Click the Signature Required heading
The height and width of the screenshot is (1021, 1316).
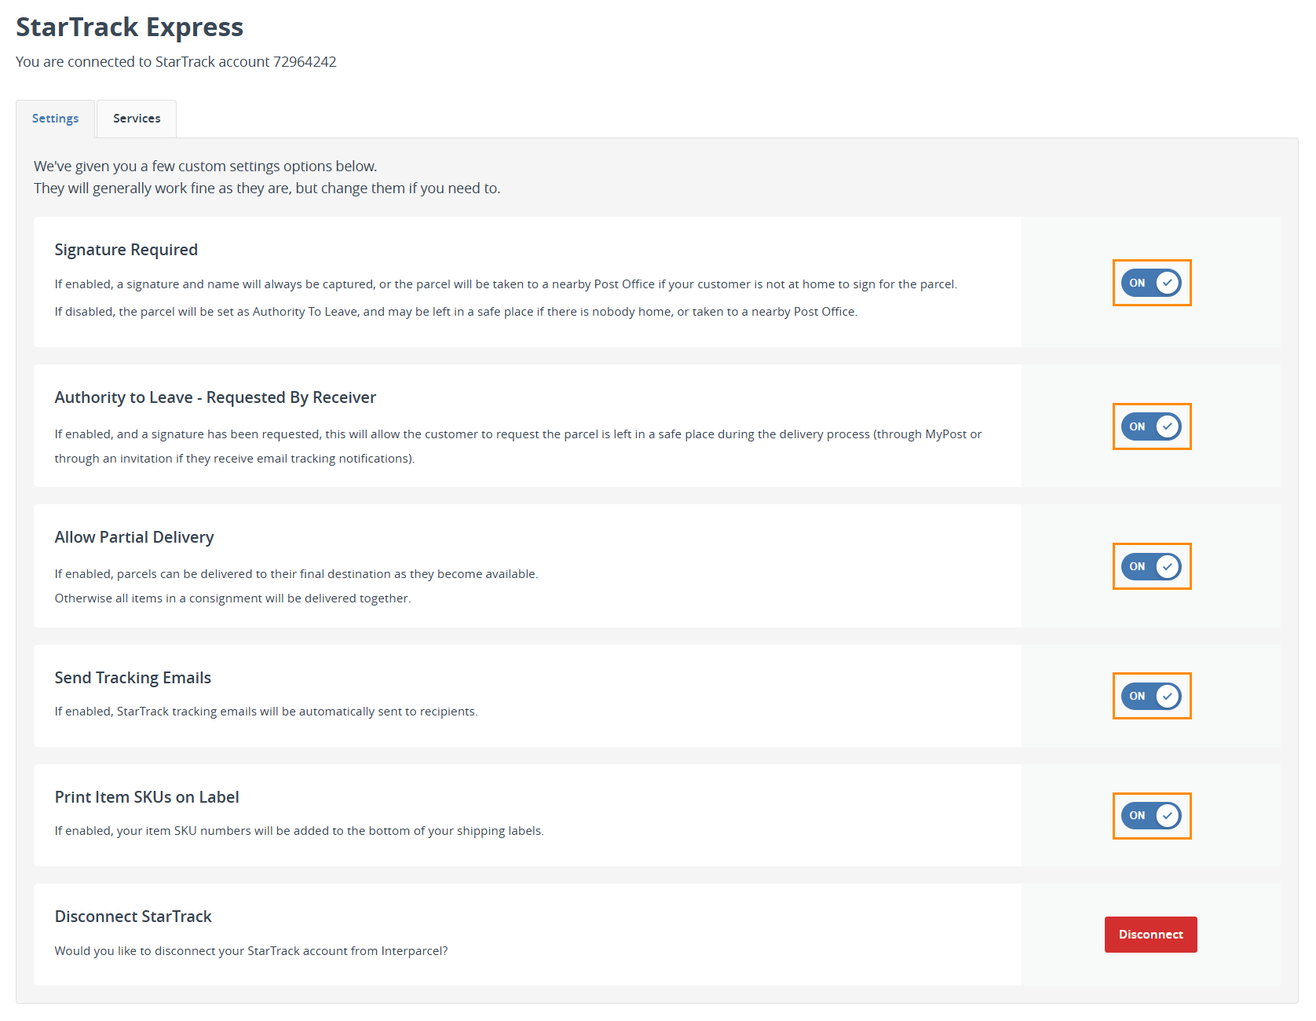[126, 250]
